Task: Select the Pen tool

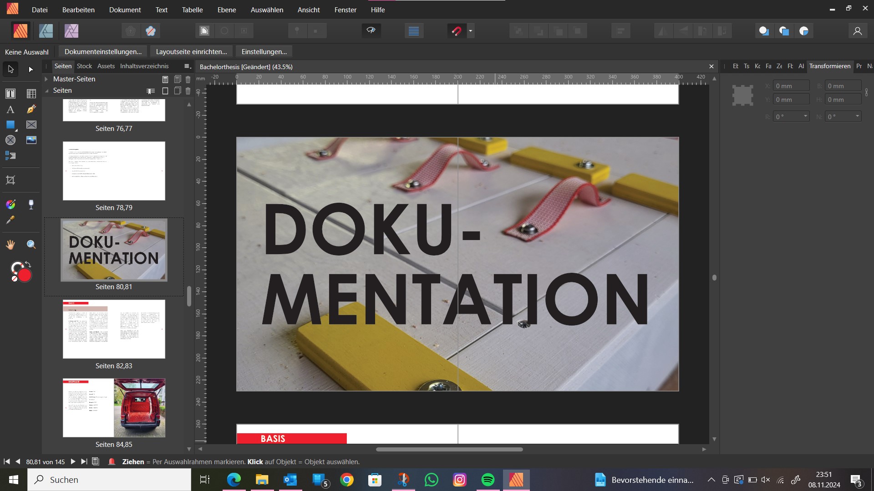Action: point(31,109)
